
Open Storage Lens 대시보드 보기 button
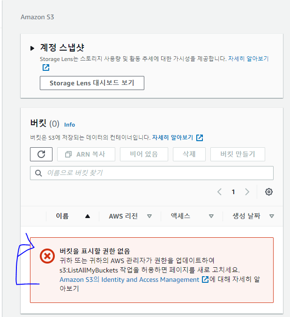click(x=92, y=83)
